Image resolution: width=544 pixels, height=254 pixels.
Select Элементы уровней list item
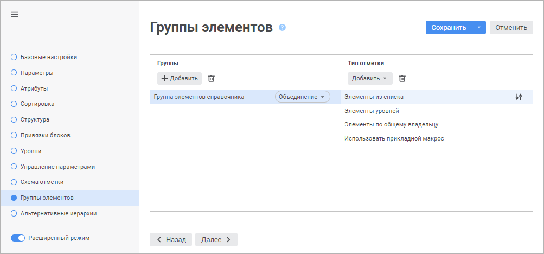point(372,111)
